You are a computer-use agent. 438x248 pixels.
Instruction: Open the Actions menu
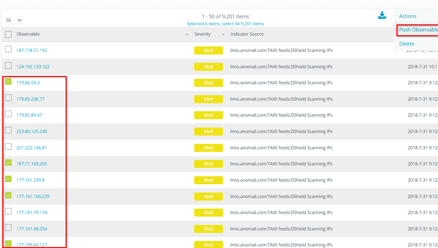408,16
